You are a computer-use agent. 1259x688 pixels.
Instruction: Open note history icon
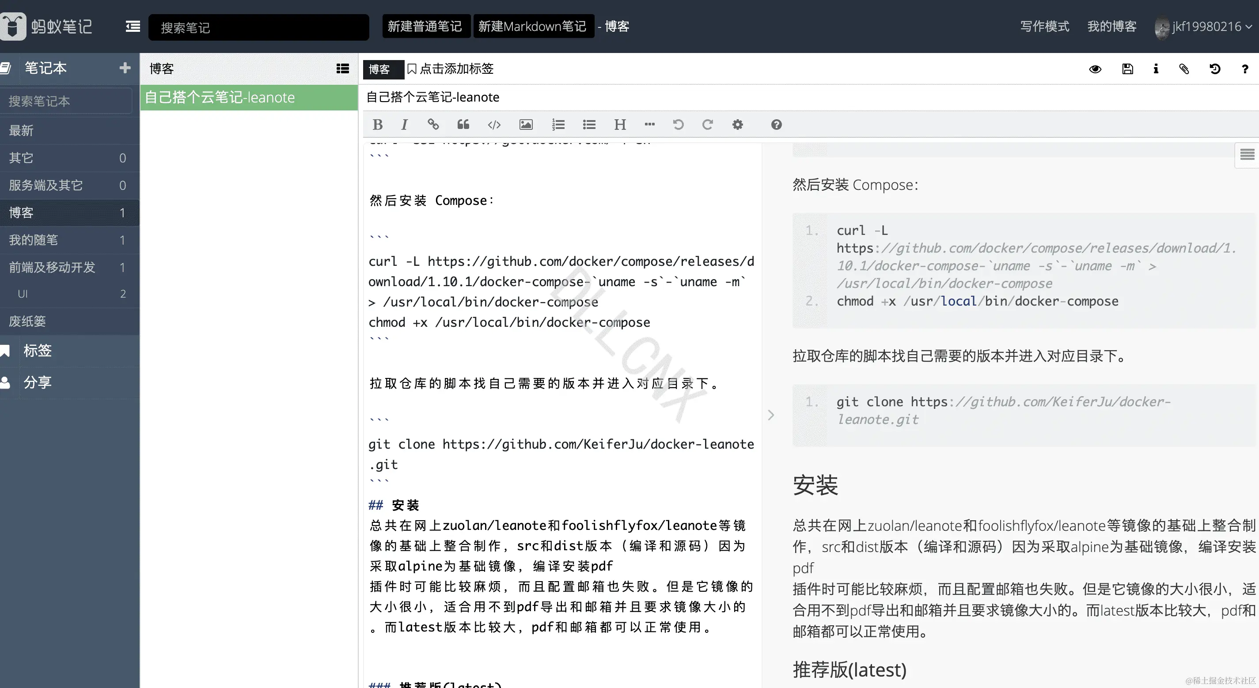1214,69
